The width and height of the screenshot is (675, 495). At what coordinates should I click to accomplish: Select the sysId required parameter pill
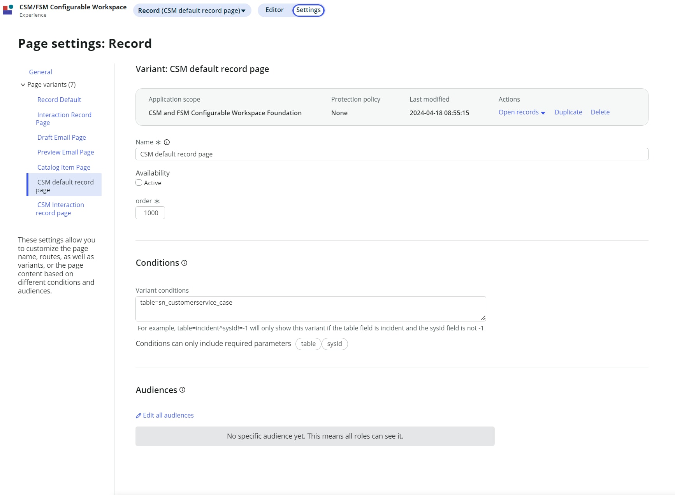(334, 344)
